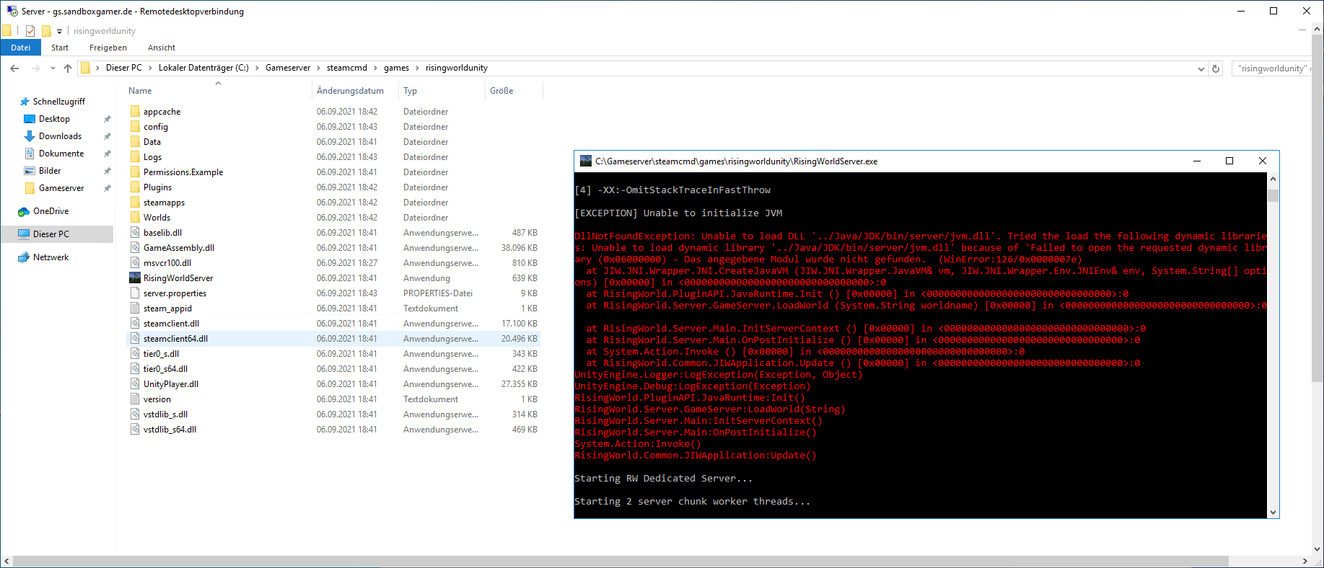Expand the chevron after Lokaler Datenträger (C:)

pos(257,68)
